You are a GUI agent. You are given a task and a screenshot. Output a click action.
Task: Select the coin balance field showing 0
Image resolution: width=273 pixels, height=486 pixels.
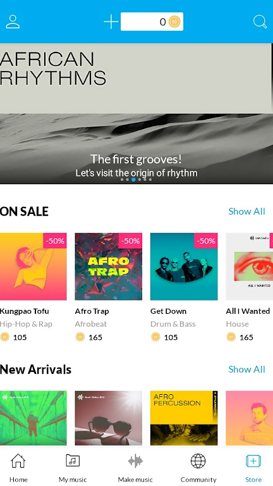(x=152, y=22)
